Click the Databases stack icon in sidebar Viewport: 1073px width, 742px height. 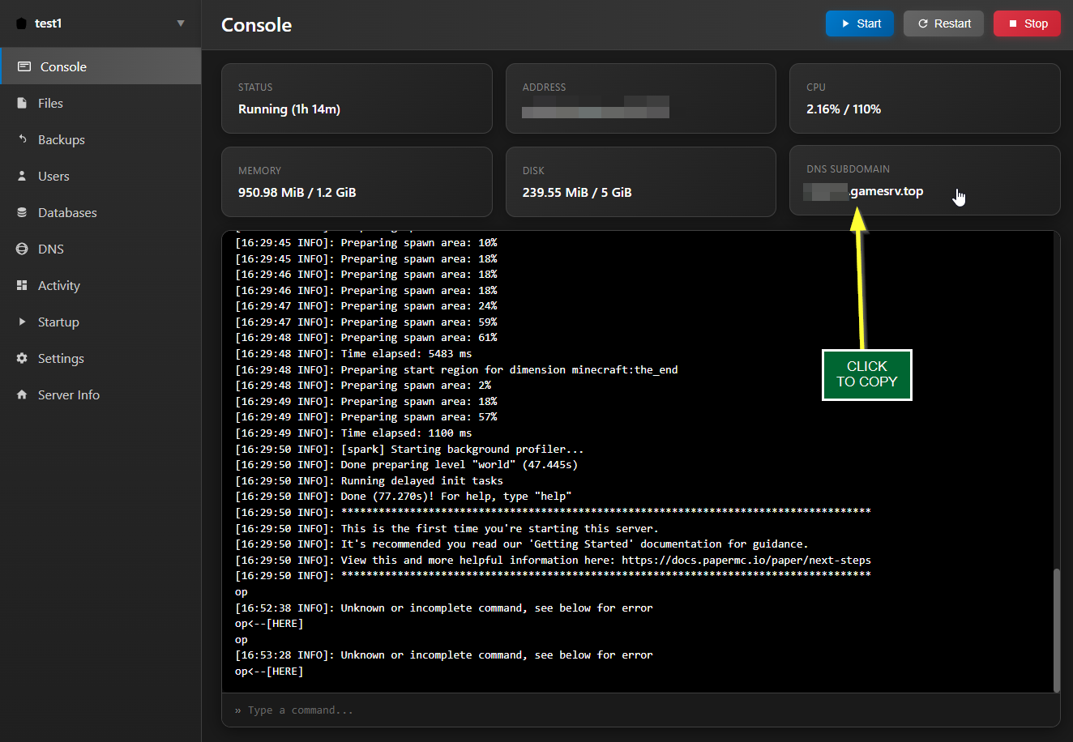pyautogui.click(x=22, y=212)
